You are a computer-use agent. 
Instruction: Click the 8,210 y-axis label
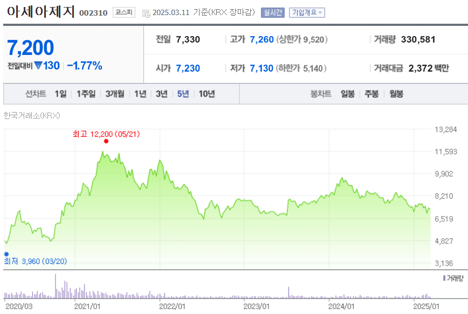pos(444,196)
